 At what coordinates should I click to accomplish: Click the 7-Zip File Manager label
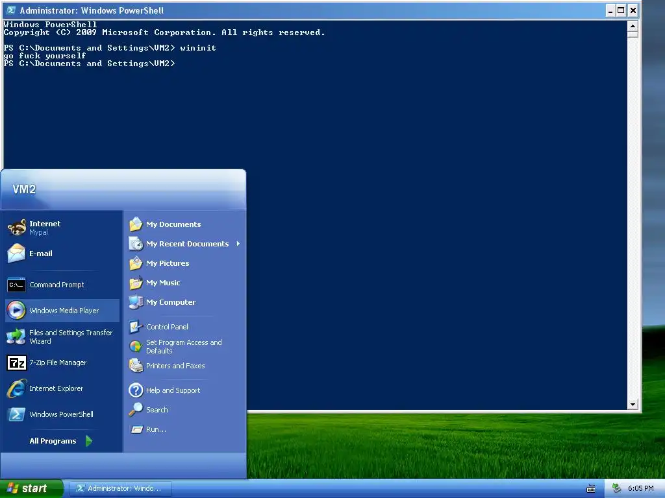(58, 362)
